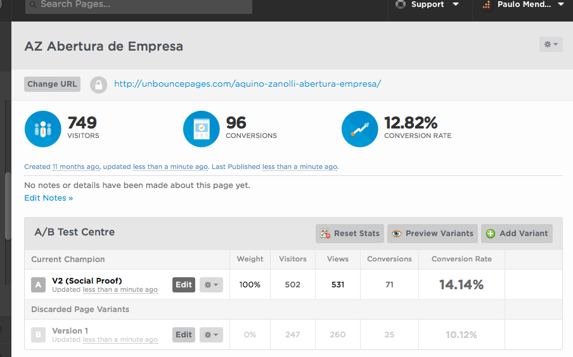Click the 12.82% overall conversion rate
The image size is (573, 357).
pos(411,123)
